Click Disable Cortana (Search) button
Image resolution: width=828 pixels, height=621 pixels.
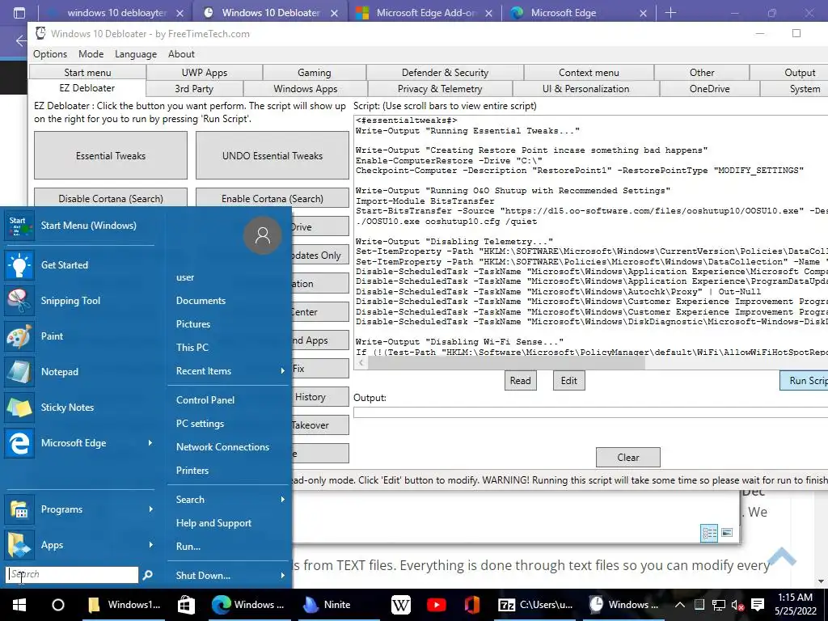point(110,199)
